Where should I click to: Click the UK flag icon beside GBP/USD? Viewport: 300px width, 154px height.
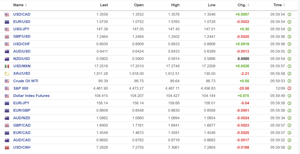(x=7, y=36)
